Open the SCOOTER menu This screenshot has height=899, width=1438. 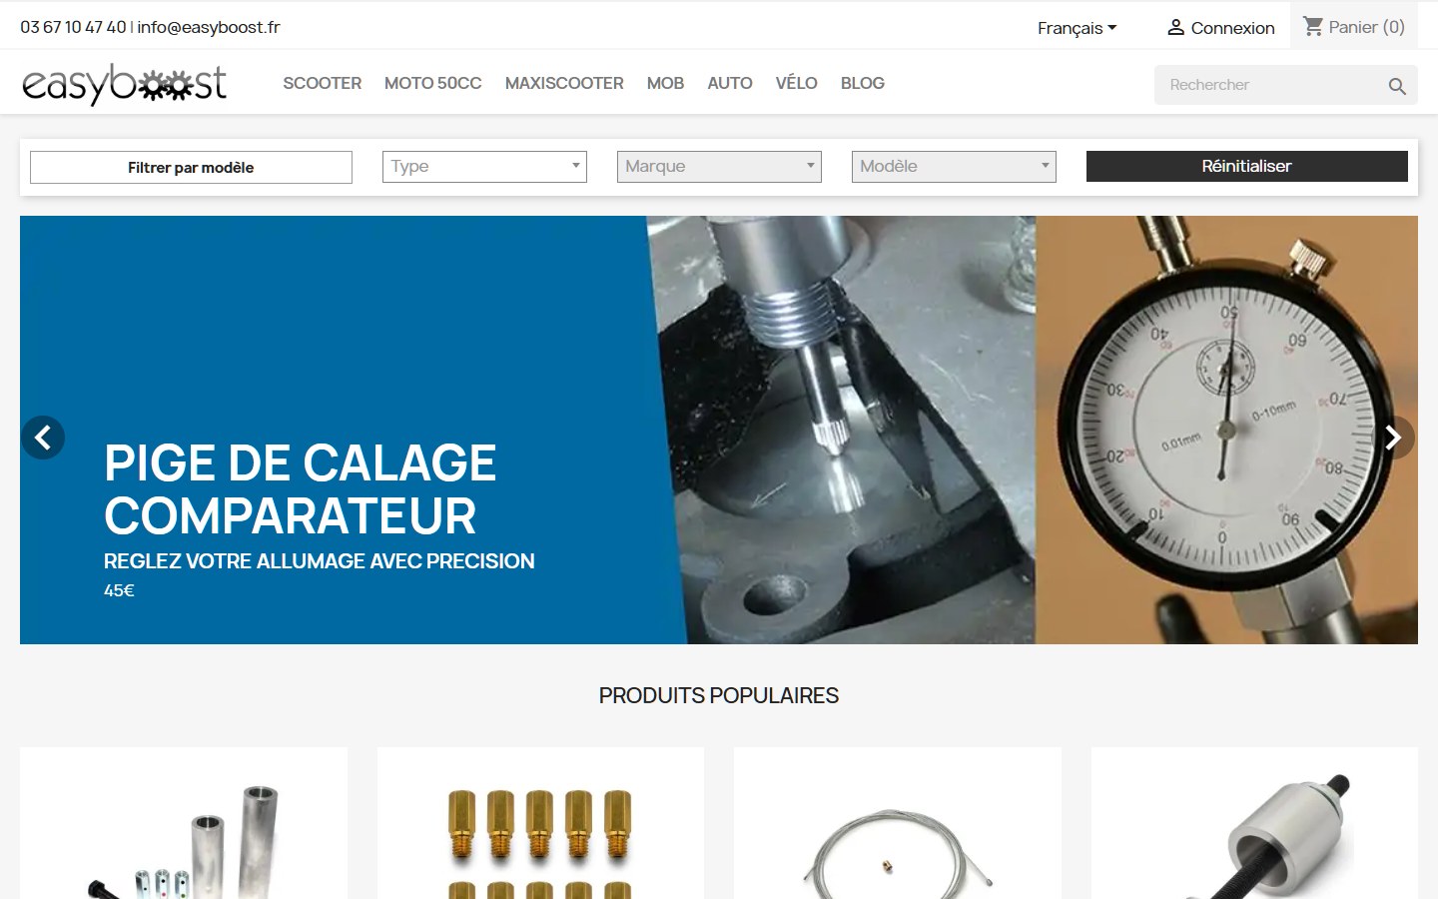tap(322, 84)
